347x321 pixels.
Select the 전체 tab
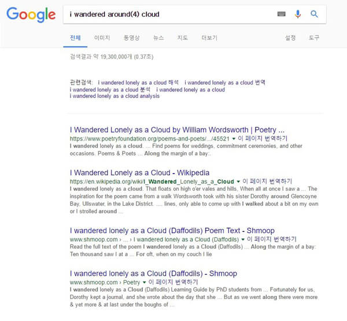tap(75, 38)
